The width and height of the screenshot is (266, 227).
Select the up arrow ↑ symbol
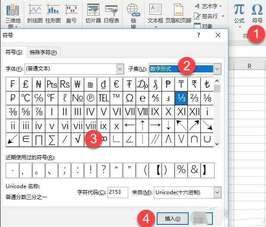(142, 126)
